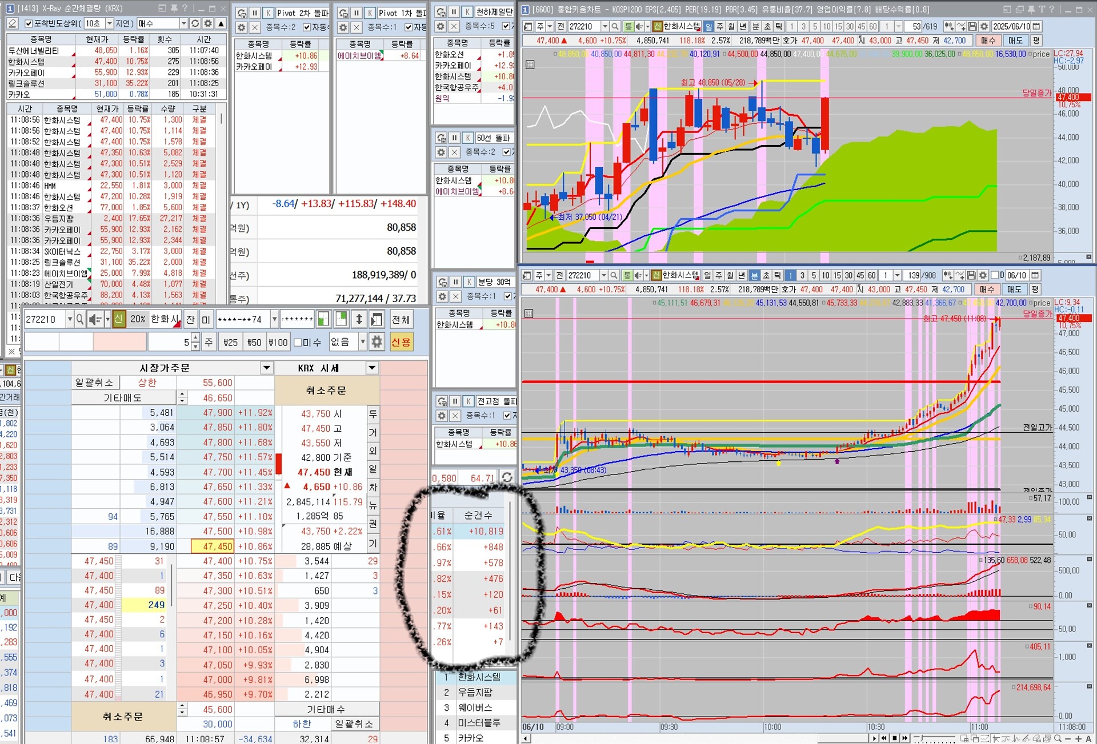The width and height of the screenshot is (1097, 744).
Task: Click the 매수 buy button on top chart
Action: pyautogui.click(x=988, y=41)
